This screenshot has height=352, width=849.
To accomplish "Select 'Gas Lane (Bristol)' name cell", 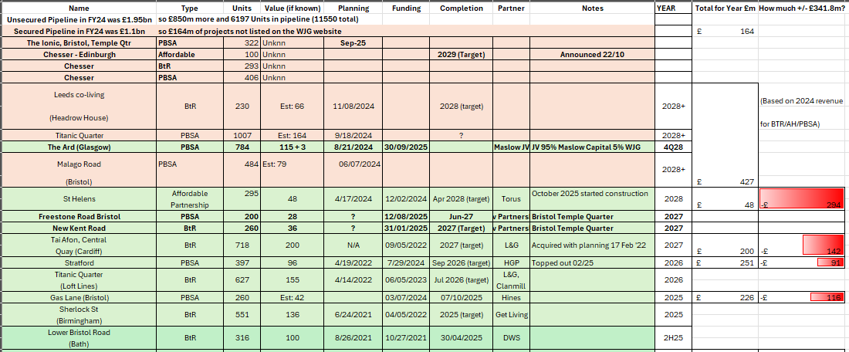I will pos(79,297).
